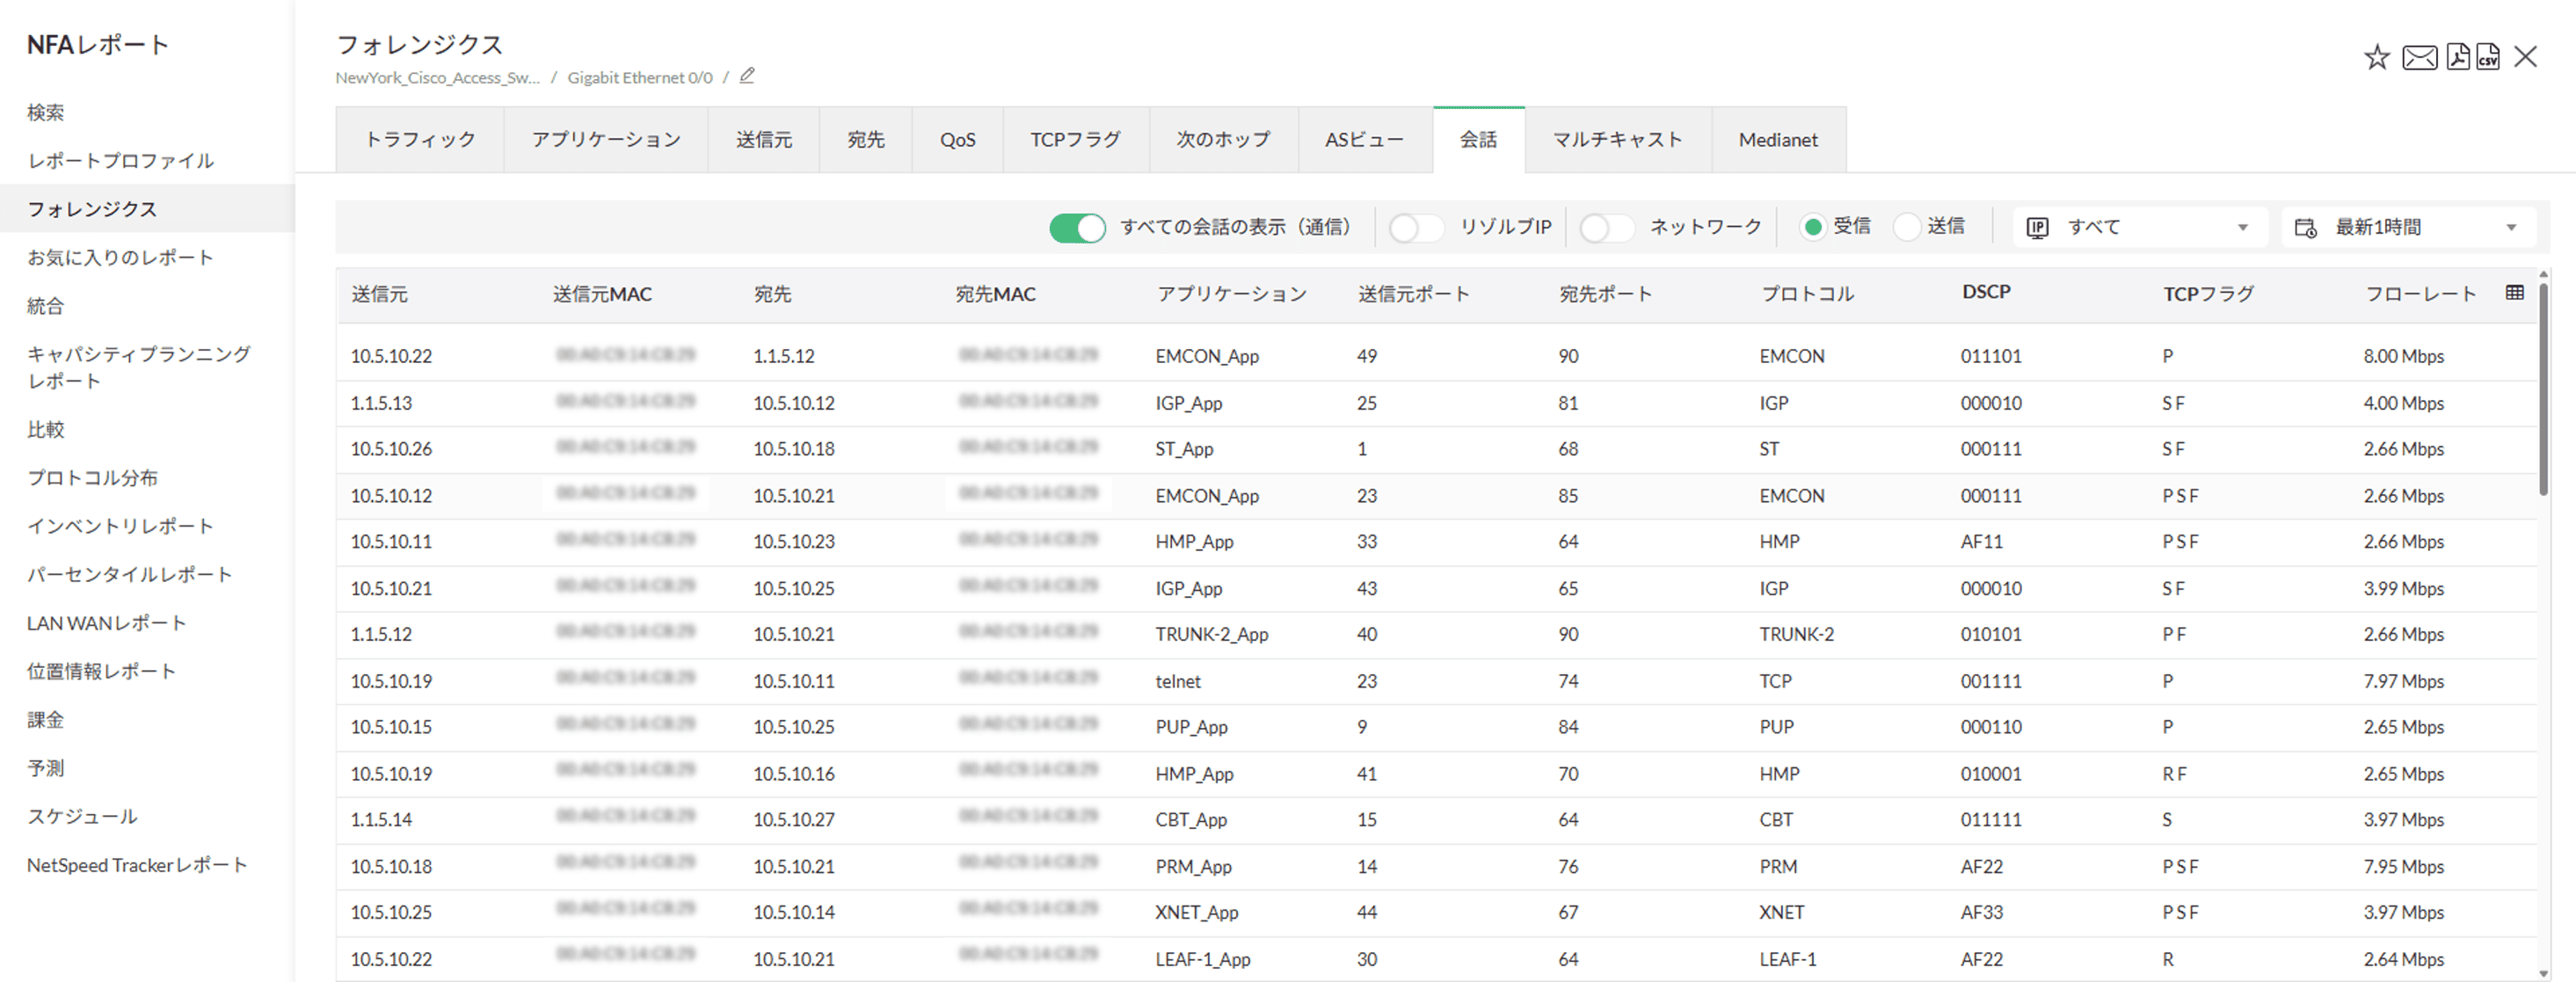Select the 送信 radio button
This screenshot has height=982, width=2576.
pos(1907,227)
